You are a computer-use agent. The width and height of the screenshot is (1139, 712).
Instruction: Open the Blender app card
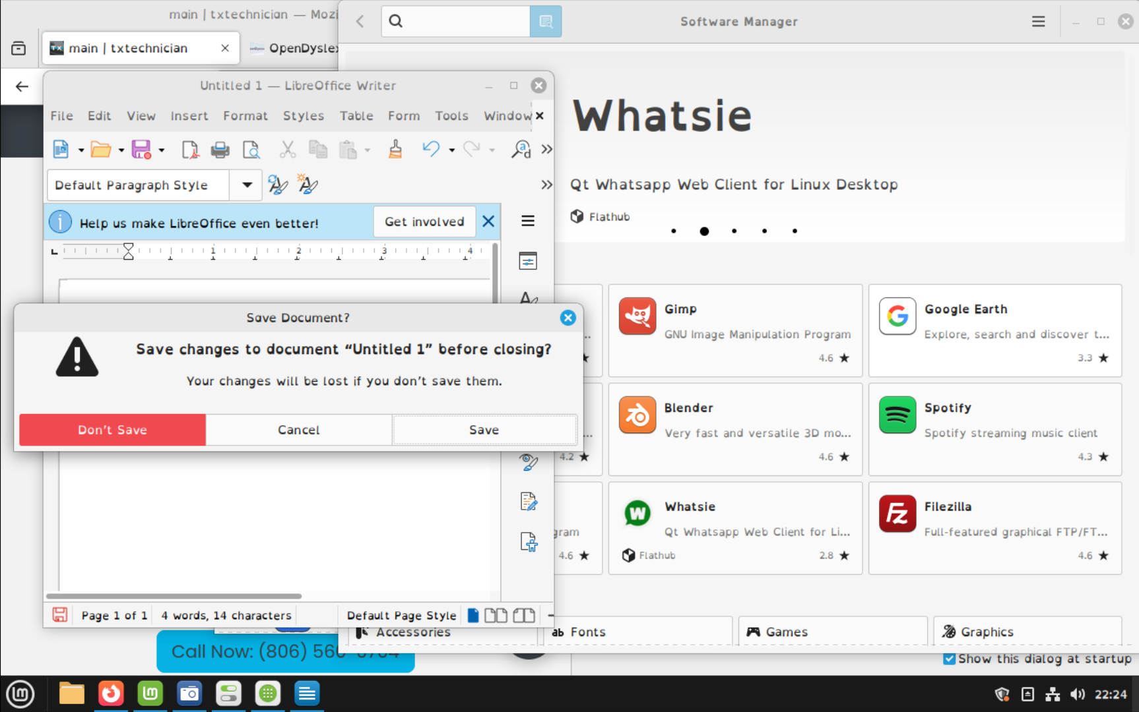[x=736, y=429]
